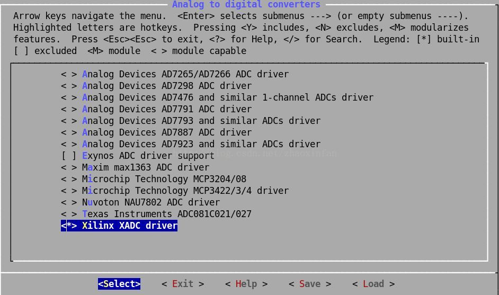The width and height of the screenshot is (499, 295).
Task: Select the Texas Instruments ADC081C021/027 entry
Action: pyautogui.click(x=167, y=214)
